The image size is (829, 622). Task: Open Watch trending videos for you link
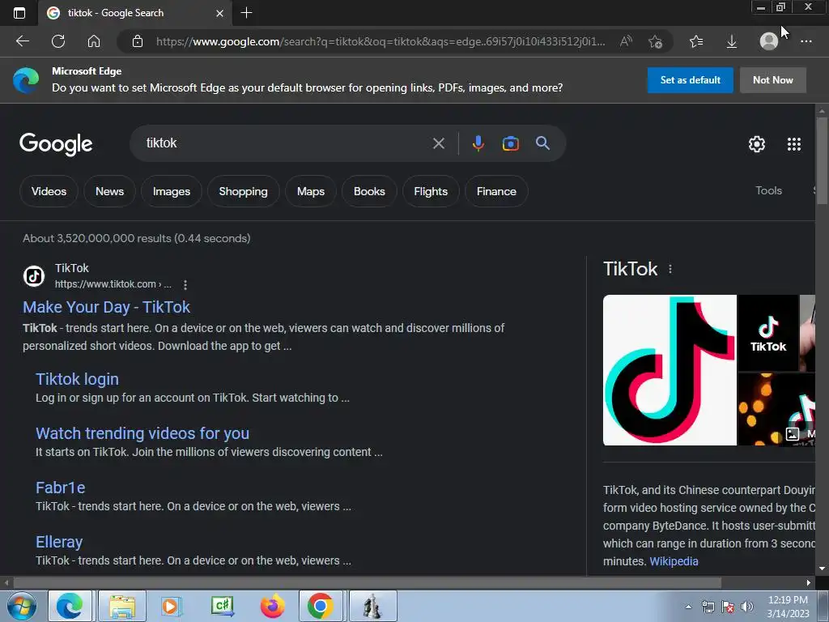pos(142,433)
